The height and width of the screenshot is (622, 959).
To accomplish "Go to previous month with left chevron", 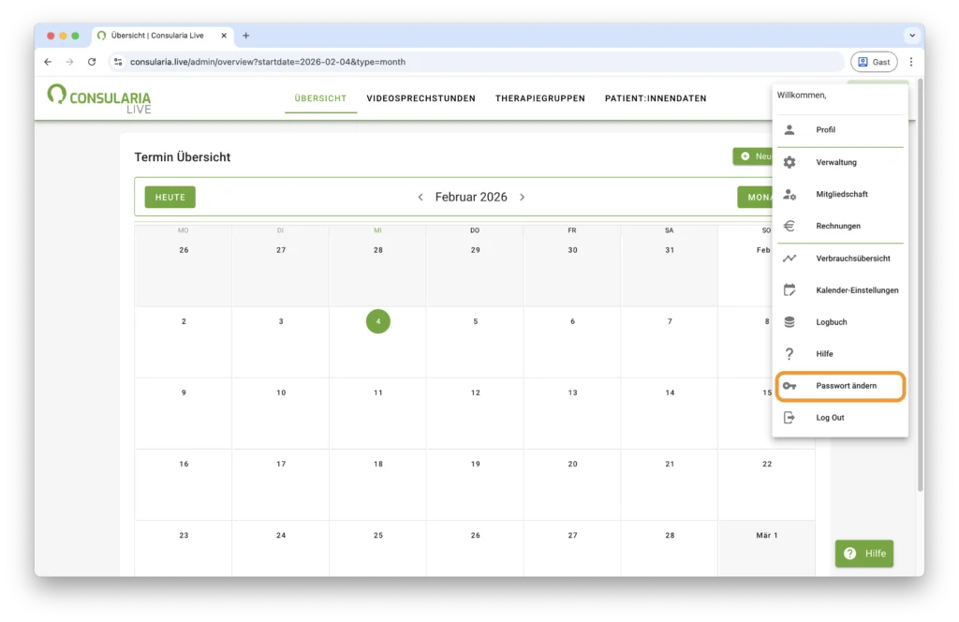I will coord(420,197).
